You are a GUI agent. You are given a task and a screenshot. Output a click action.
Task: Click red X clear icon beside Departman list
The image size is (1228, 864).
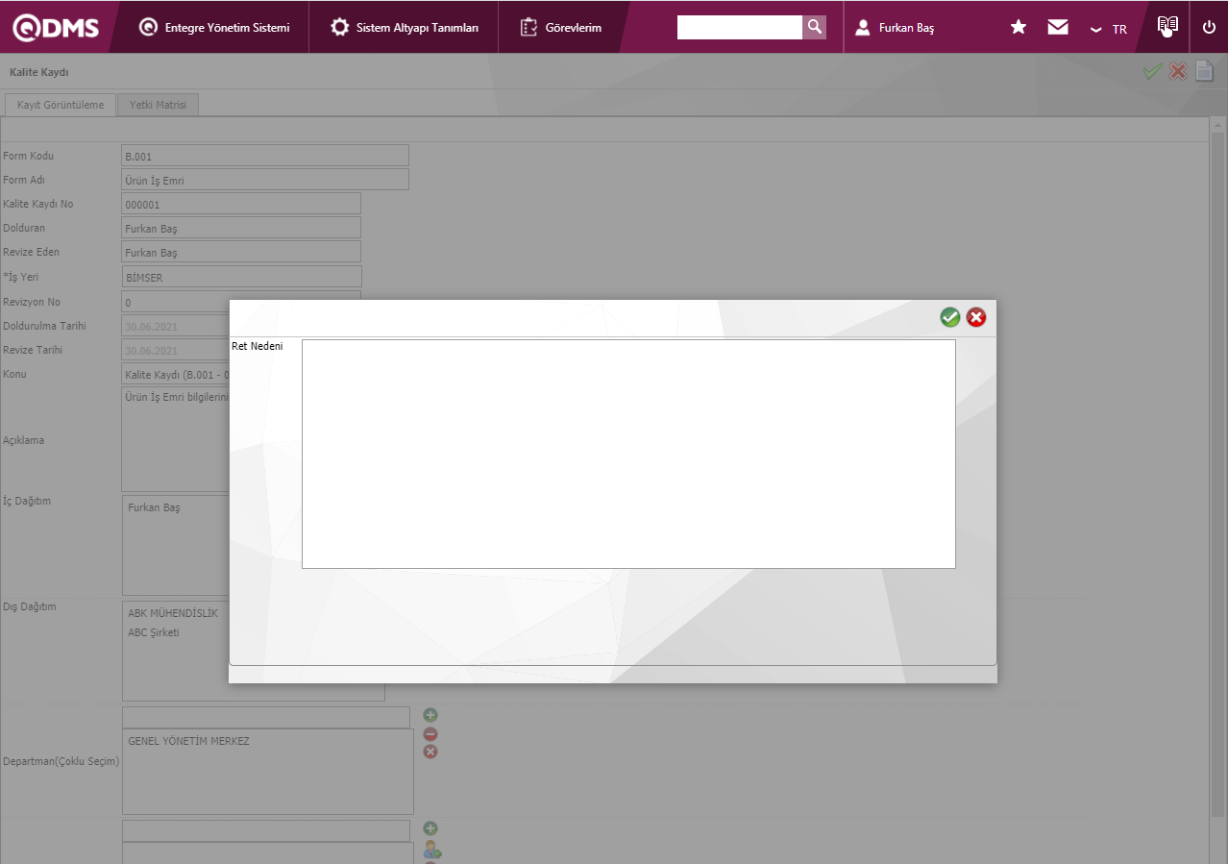[x=430, y=752]
